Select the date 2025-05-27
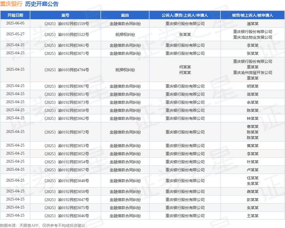This screenshot has height=228, width=285. tap(15, 34)
